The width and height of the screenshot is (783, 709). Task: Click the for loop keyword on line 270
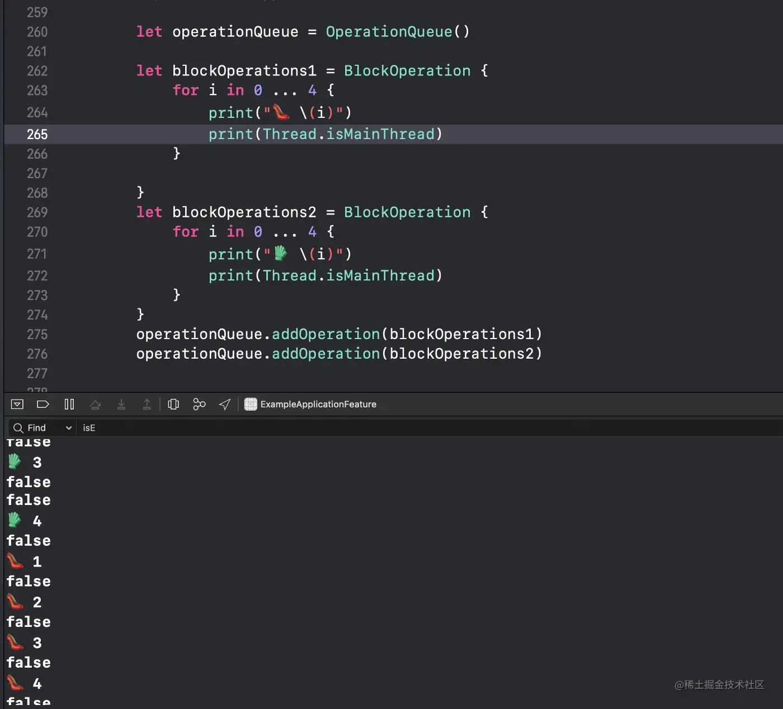tap(186, 231)
